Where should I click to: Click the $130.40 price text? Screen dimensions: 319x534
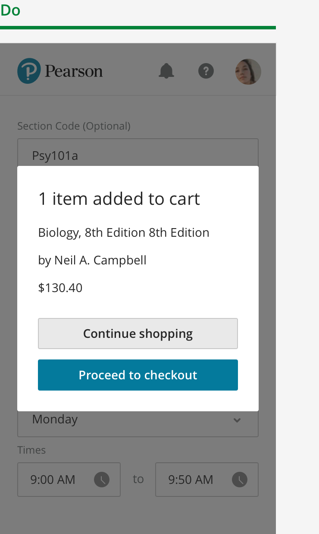pyautogui.click(x=60, y=288)
